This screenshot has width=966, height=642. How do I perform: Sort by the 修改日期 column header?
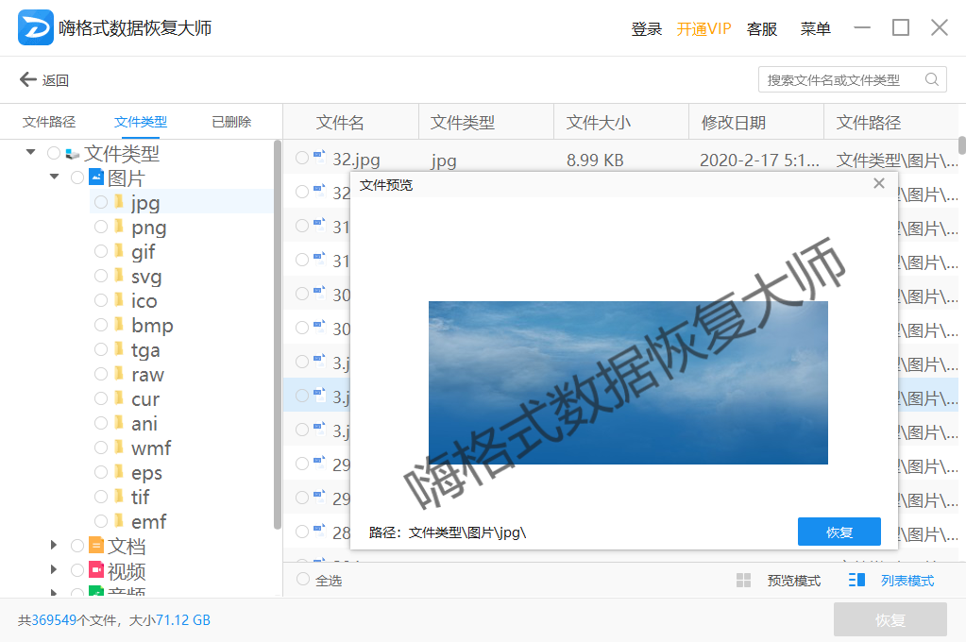[733, 123]
